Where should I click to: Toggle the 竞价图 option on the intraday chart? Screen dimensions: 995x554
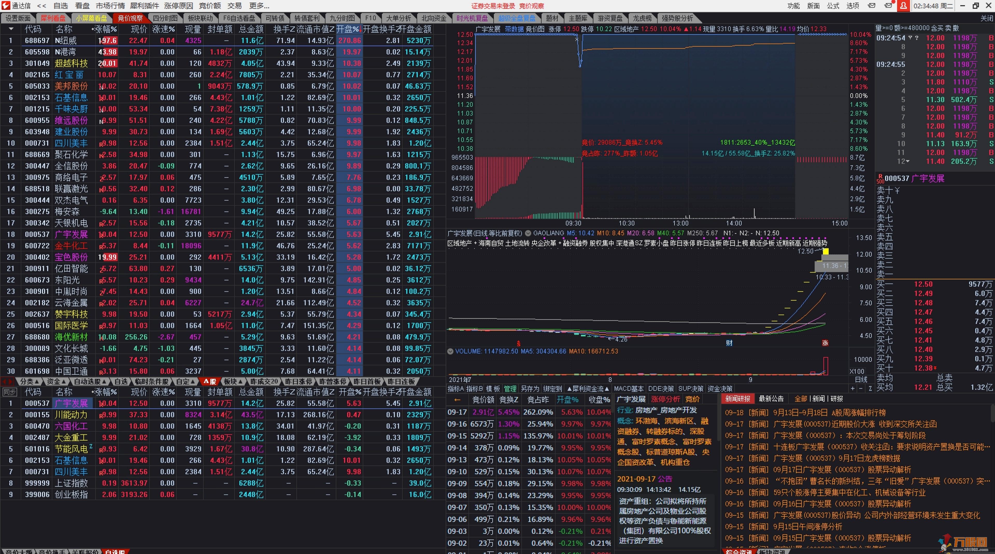pos(535,29)
